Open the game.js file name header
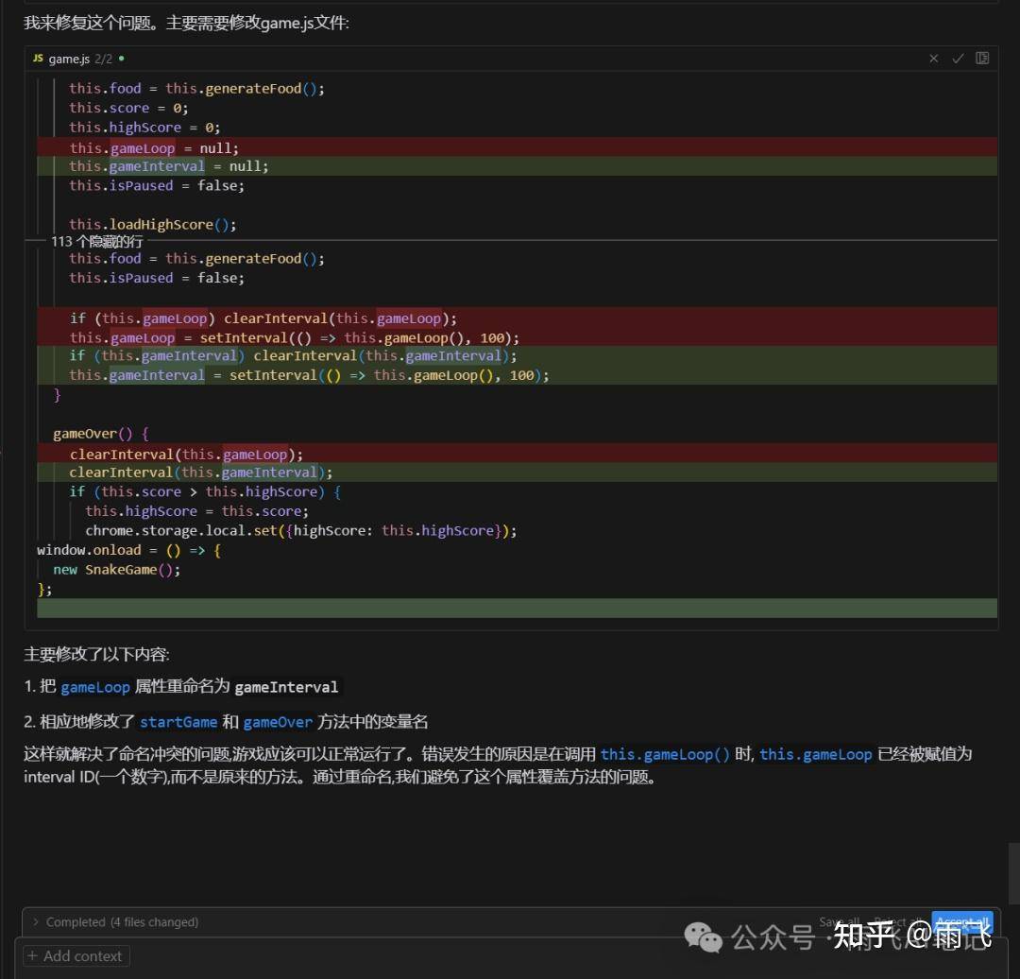The image size is (1020, 979). [69, 59]
